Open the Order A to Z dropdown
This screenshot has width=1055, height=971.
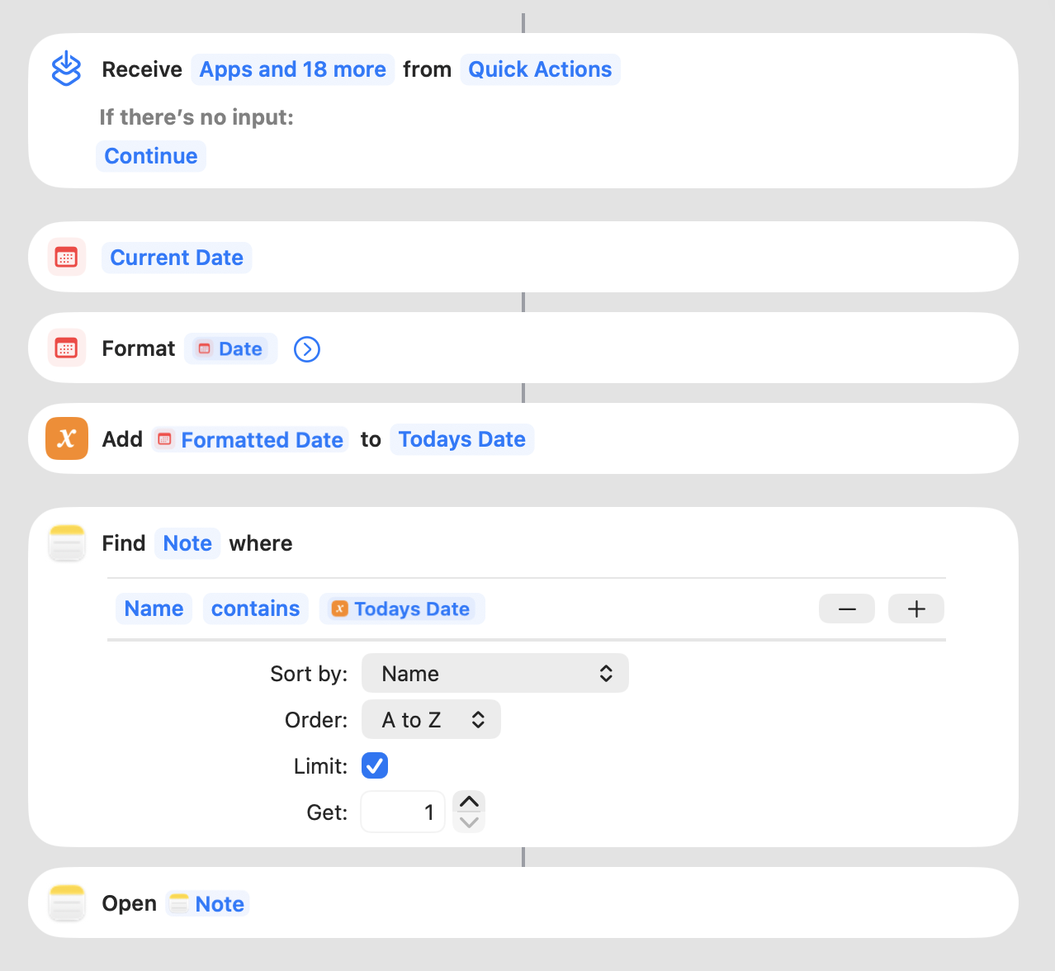pyautogui.click(x=431, y=720)
